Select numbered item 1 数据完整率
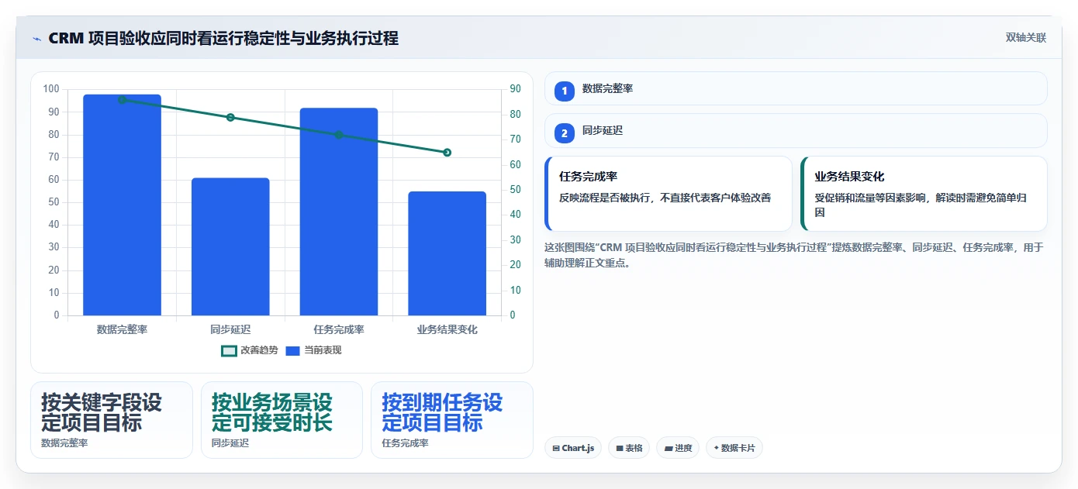The height and width of the screenshot is (489, 1078). coord(796,88)
